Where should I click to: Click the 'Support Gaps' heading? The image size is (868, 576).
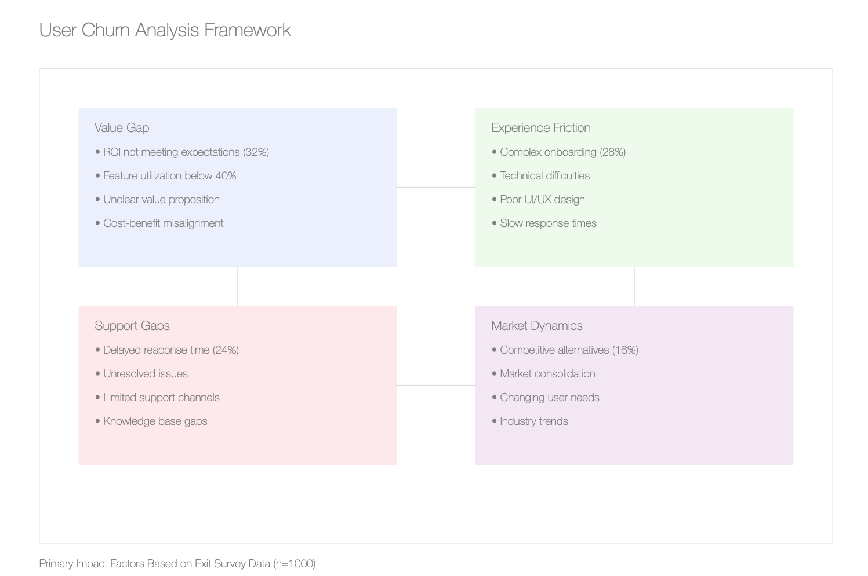(x=132, y=326)
